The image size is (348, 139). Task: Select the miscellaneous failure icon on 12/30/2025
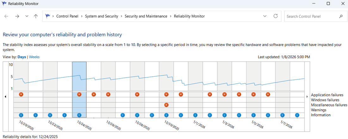[166, 105]
